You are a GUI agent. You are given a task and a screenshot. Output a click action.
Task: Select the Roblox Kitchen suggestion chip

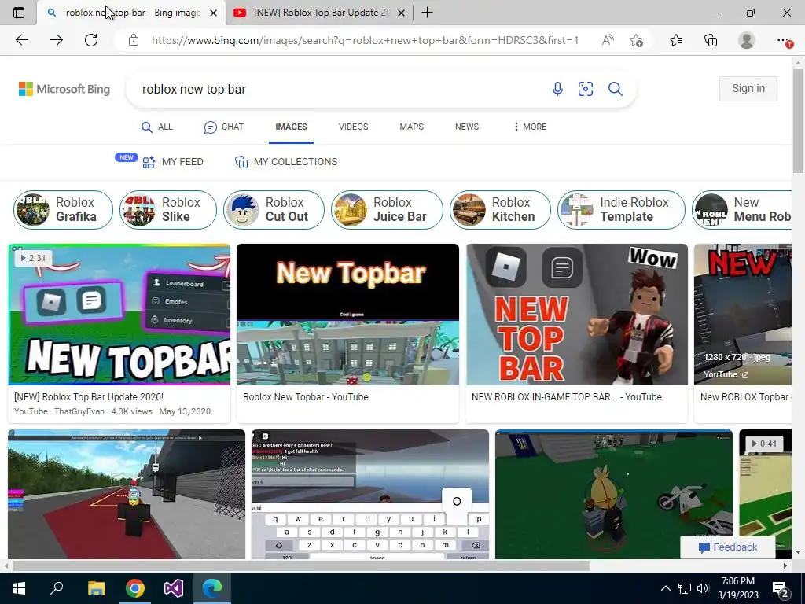(x=500, y=209)
